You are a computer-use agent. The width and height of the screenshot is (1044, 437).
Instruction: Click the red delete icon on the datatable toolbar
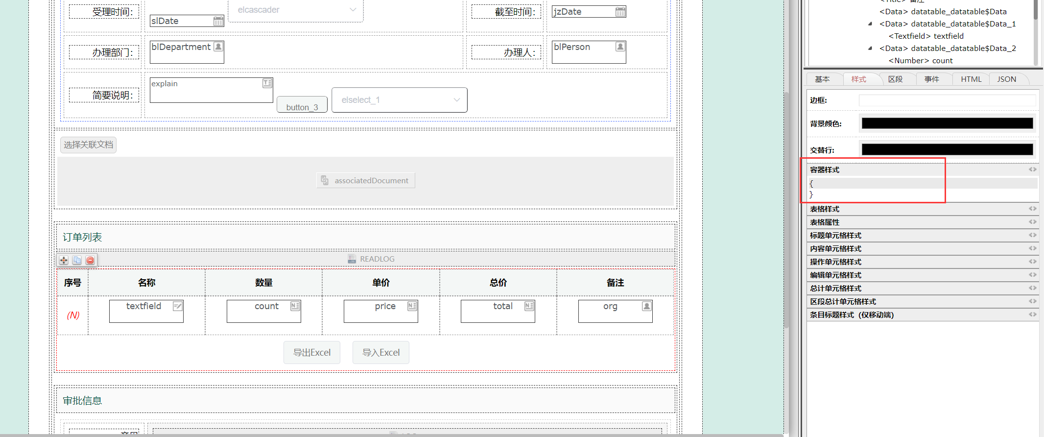pyautogui.click(x=90, y=260)
